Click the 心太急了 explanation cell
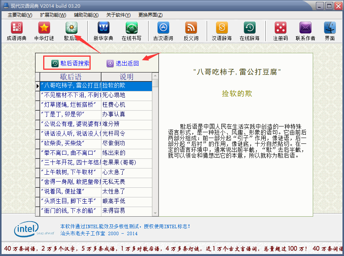Image resolution: width=344 pixels, height=256 pixels. click(126, 172)
